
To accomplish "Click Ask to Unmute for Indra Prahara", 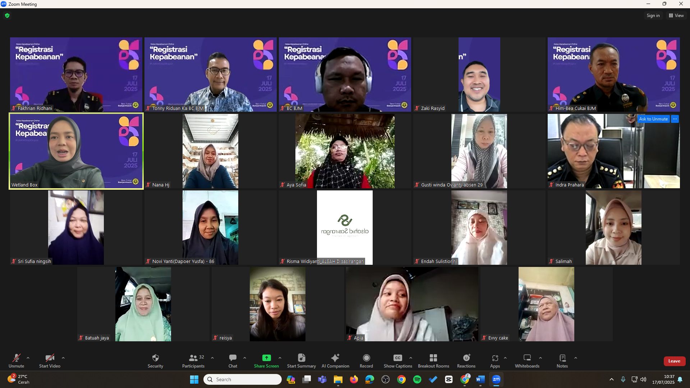I will pos(653,119).
